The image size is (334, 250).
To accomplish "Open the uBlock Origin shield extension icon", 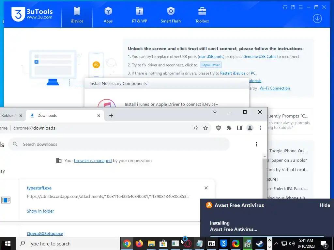I will click(218, 128).
